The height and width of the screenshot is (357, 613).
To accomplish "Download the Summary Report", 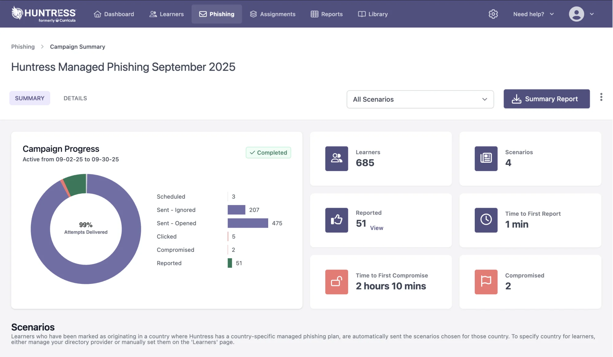I will (x=546, y=99).
